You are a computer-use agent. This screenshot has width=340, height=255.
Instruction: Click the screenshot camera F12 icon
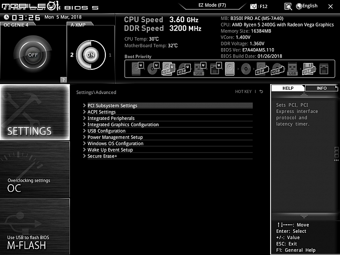tap(253, 6)
